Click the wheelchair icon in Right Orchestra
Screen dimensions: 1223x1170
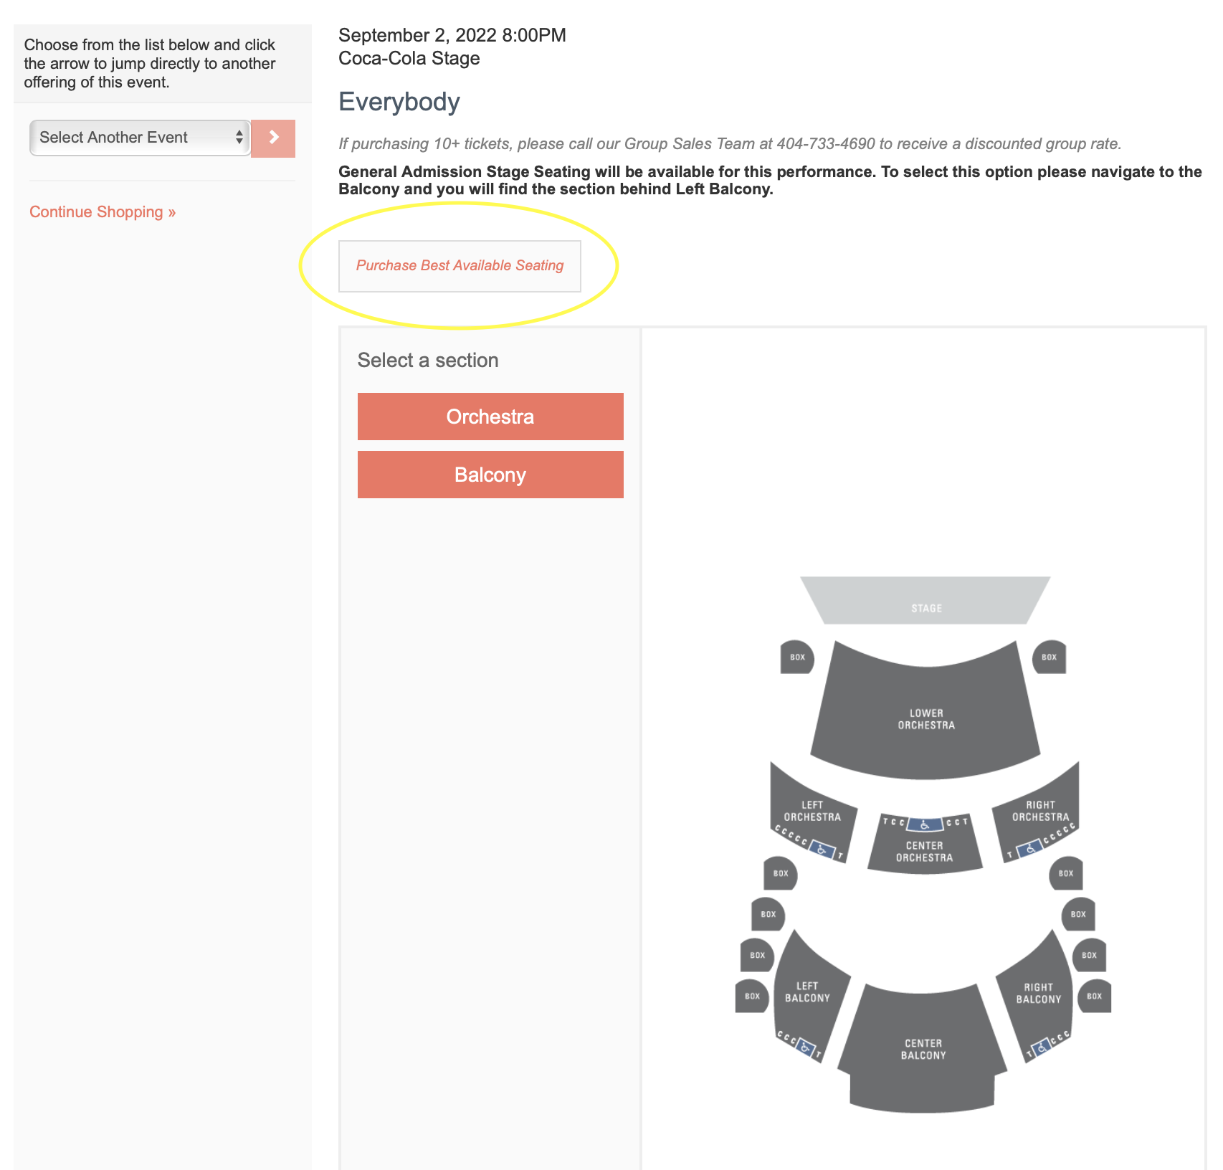point(1029,849)
